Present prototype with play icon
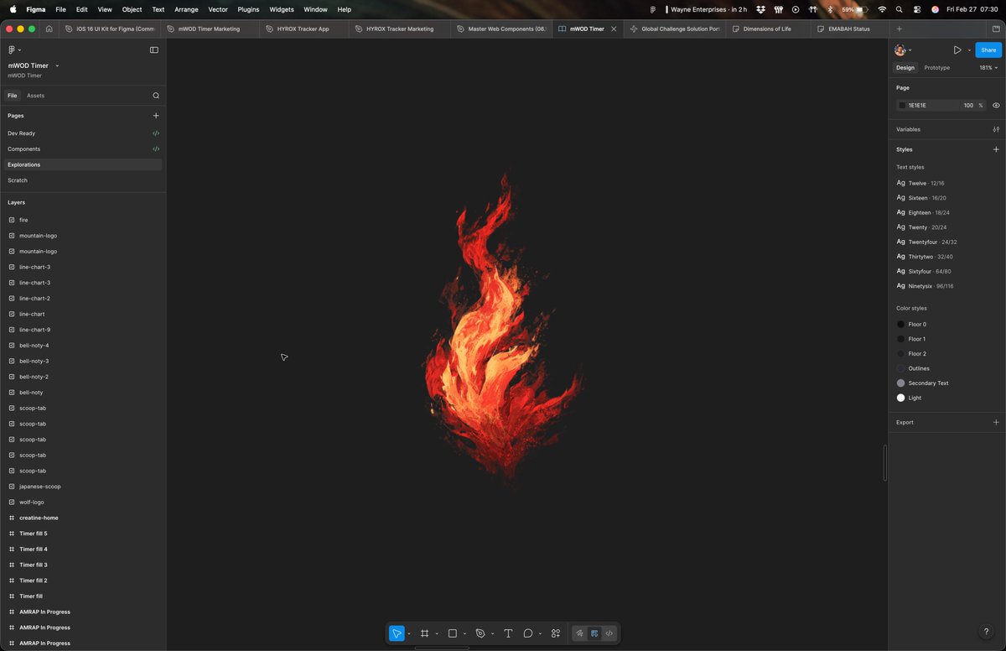This screenshot has width=1006, height=651. pos(957,50)
